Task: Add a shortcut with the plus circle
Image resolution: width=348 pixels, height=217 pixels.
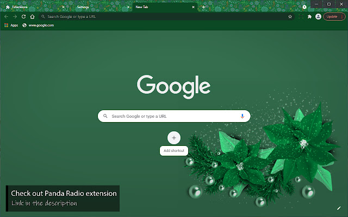Action: [174, 138]
